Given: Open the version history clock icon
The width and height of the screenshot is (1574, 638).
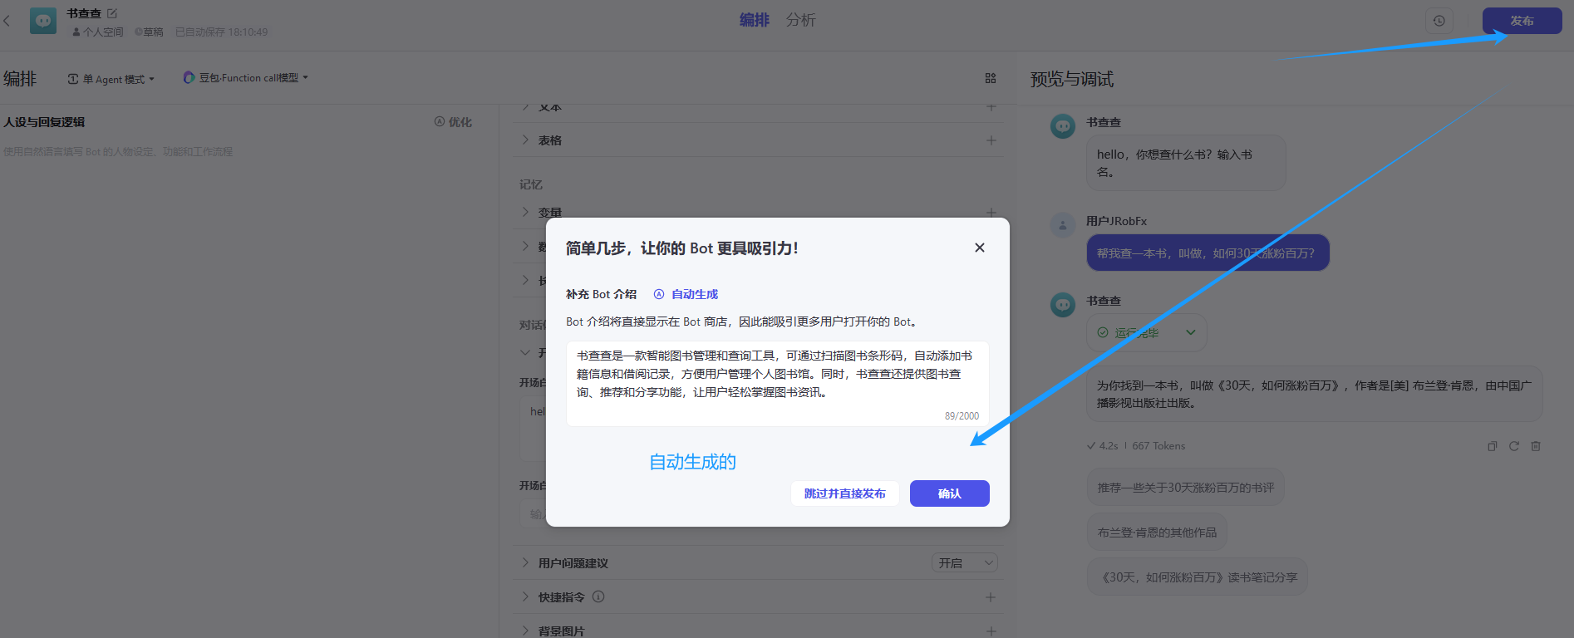Looking at the screenshot, I should 1439,21.
